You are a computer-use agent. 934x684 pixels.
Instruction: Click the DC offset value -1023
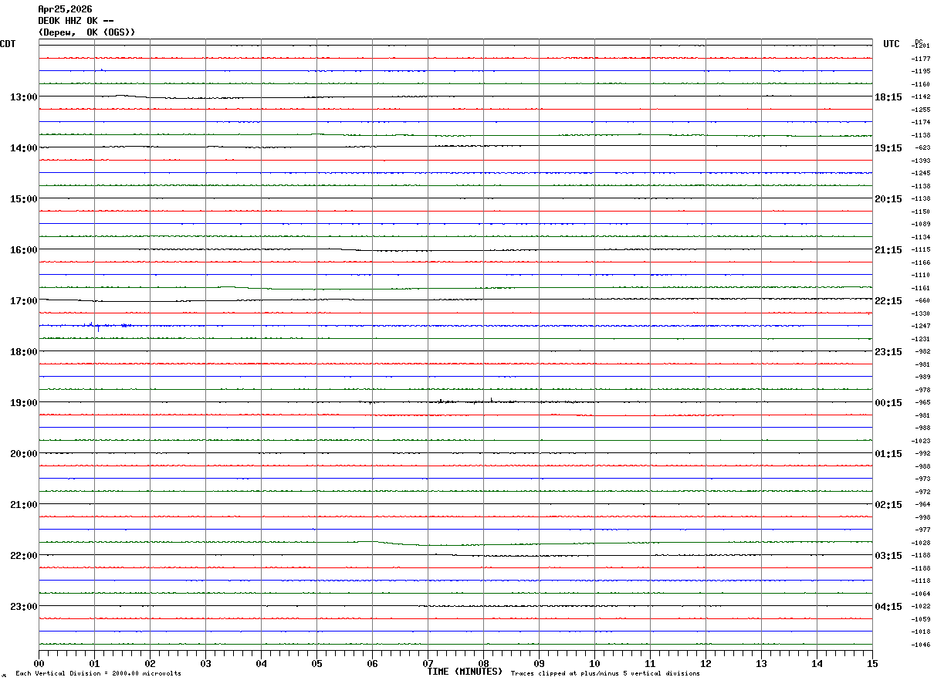click(922, 441)
